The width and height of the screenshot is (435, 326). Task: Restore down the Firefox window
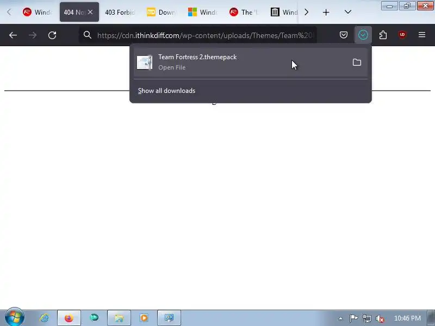coord(407,6)
